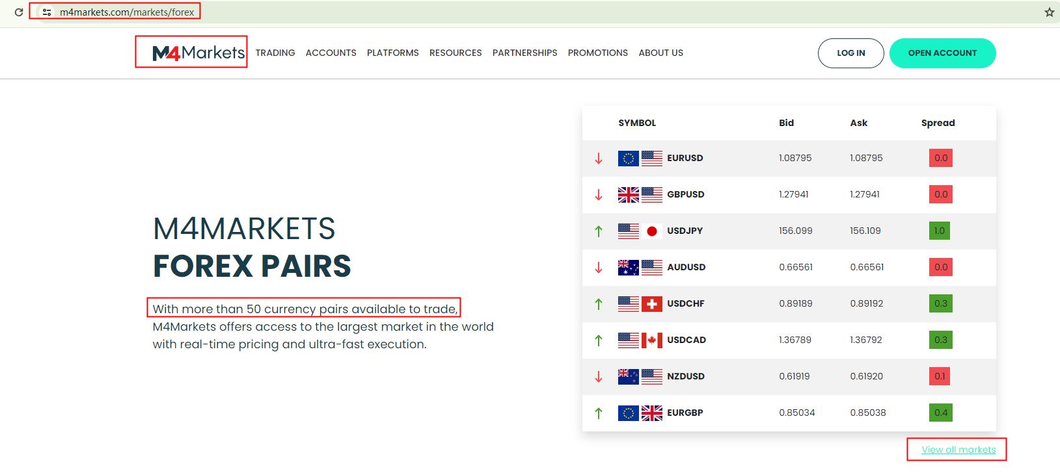Screen dimensions: 1060x473
Task: Open the Partnerships menu
Action: (x=525, y=53)
